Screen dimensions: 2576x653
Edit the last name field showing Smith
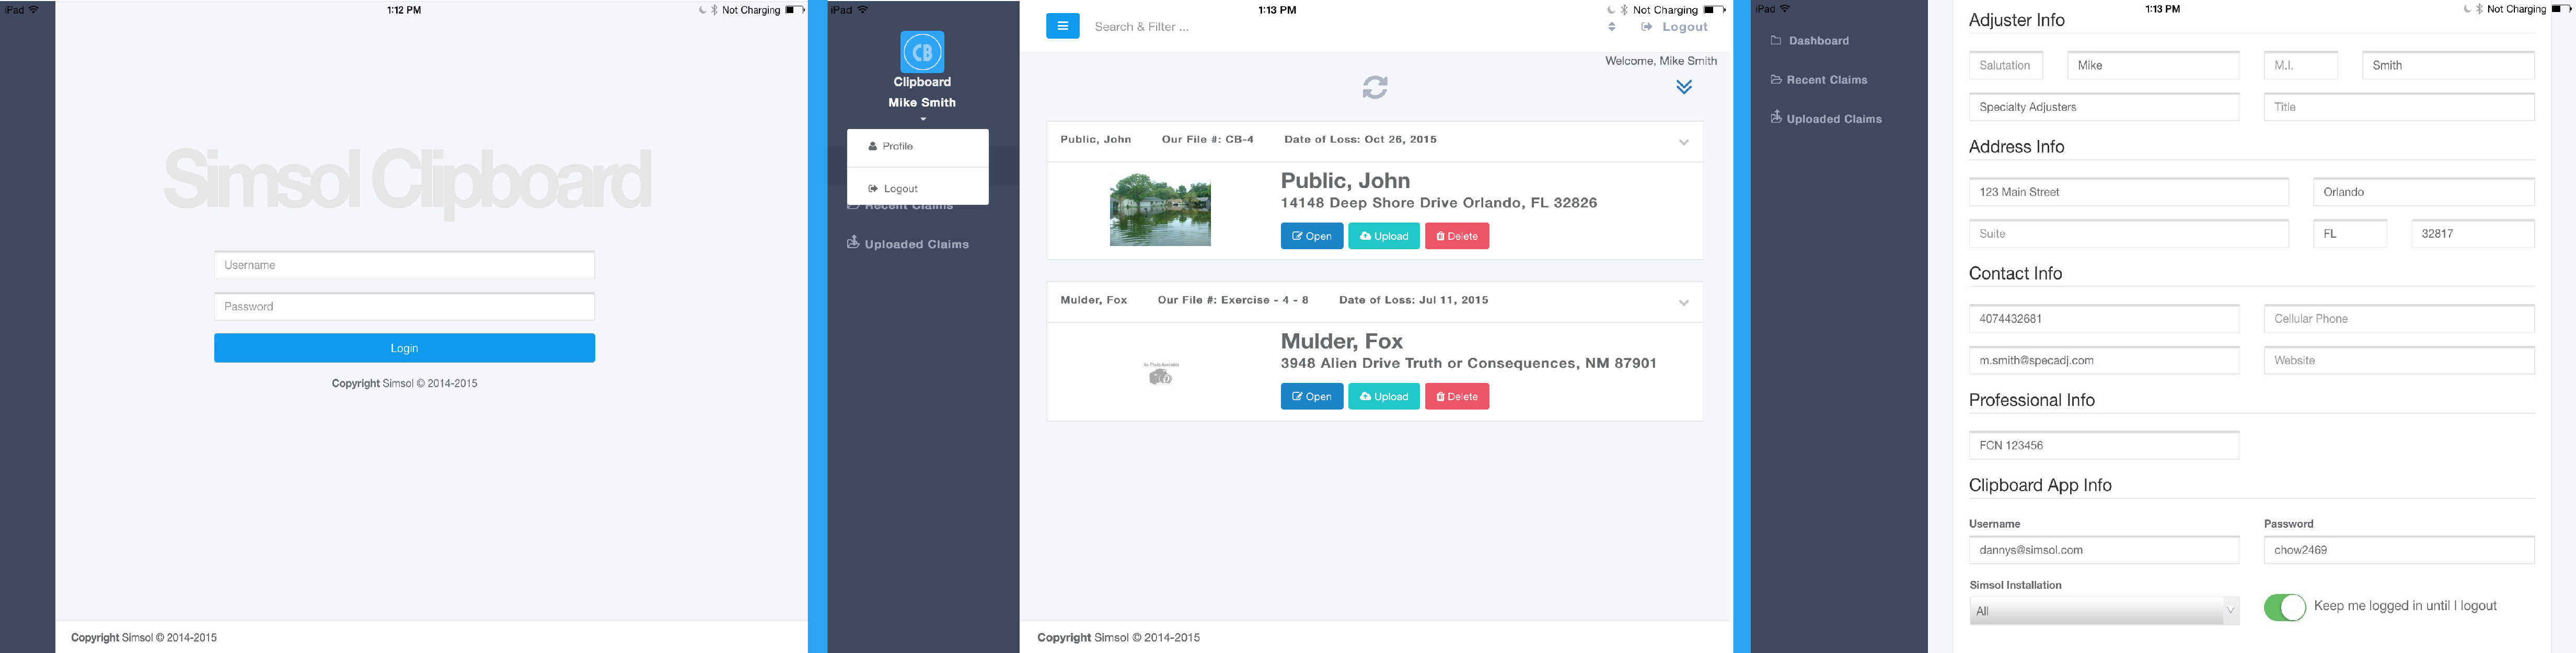(x=2447, y=65)
